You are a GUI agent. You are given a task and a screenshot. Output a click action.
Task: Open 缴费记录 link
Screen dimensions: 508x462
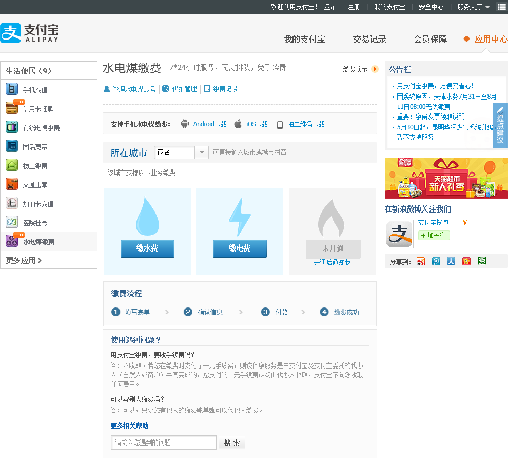[225, 89]
